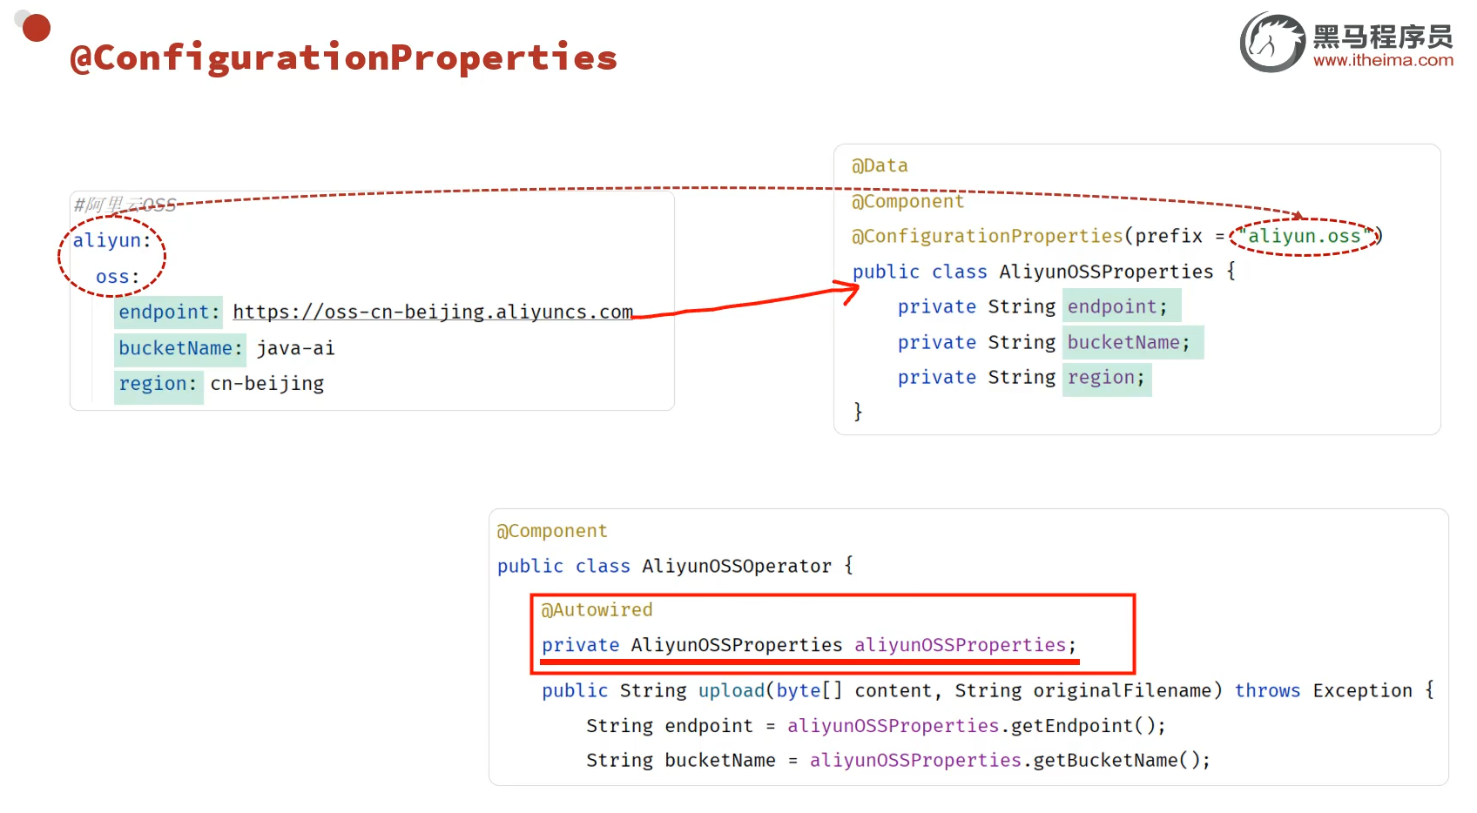
Task: Click @Component annotation above AliyunOSSOperator
Action: (552, 531)
